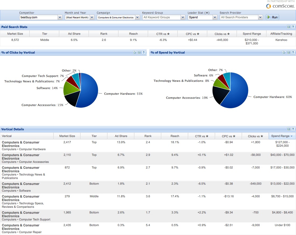Click the save icon in Vertical Details panel
Screen dimensions: 296x235
point(288,129)
